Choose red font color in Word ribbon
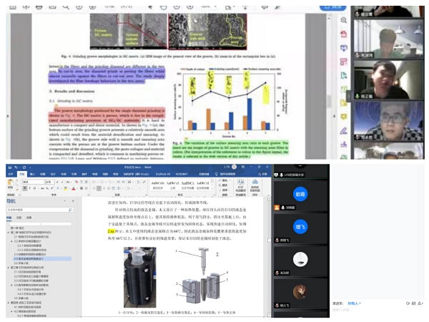Image resolution: width=429 pixels, height=322 pixels. pos(74,188)
